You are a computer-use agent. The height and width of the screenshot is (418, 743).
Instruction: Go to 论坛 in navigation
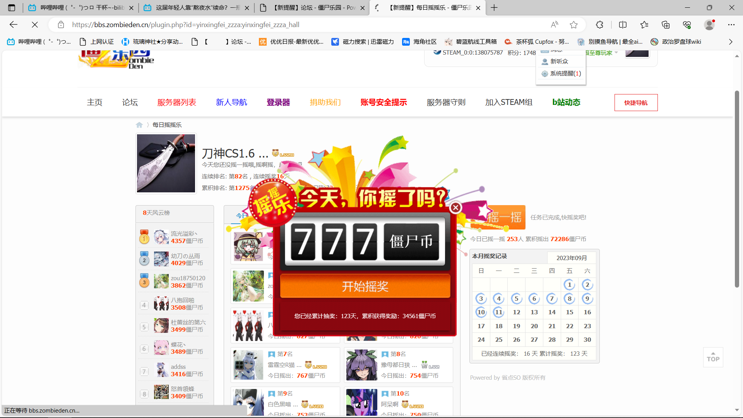tap(130, 102)
